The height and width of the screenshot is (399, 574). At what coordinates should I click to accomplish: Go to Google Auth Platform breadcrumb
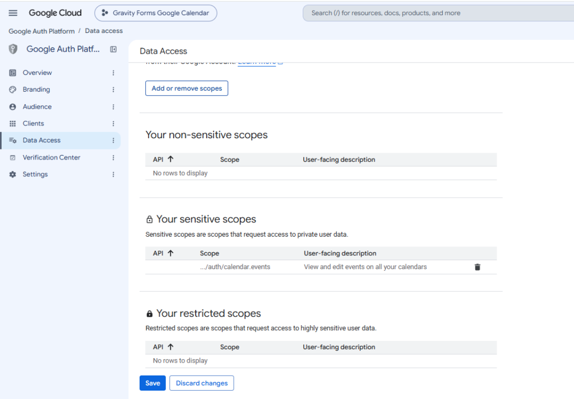point(41,31)
